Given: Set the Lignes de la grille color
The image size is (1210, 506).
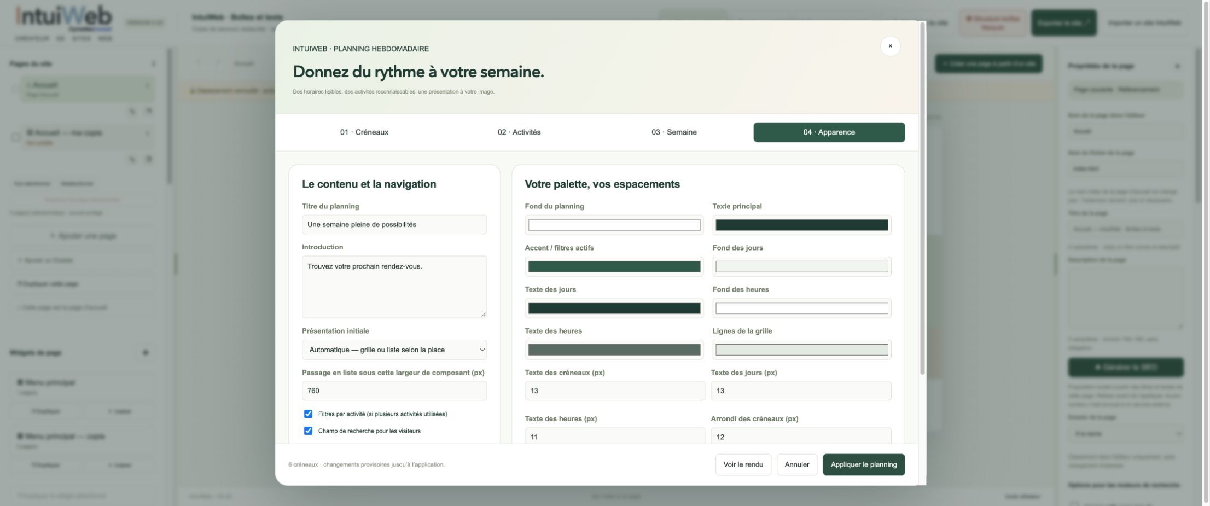Looking at the screenshot, I should (801, 350).
